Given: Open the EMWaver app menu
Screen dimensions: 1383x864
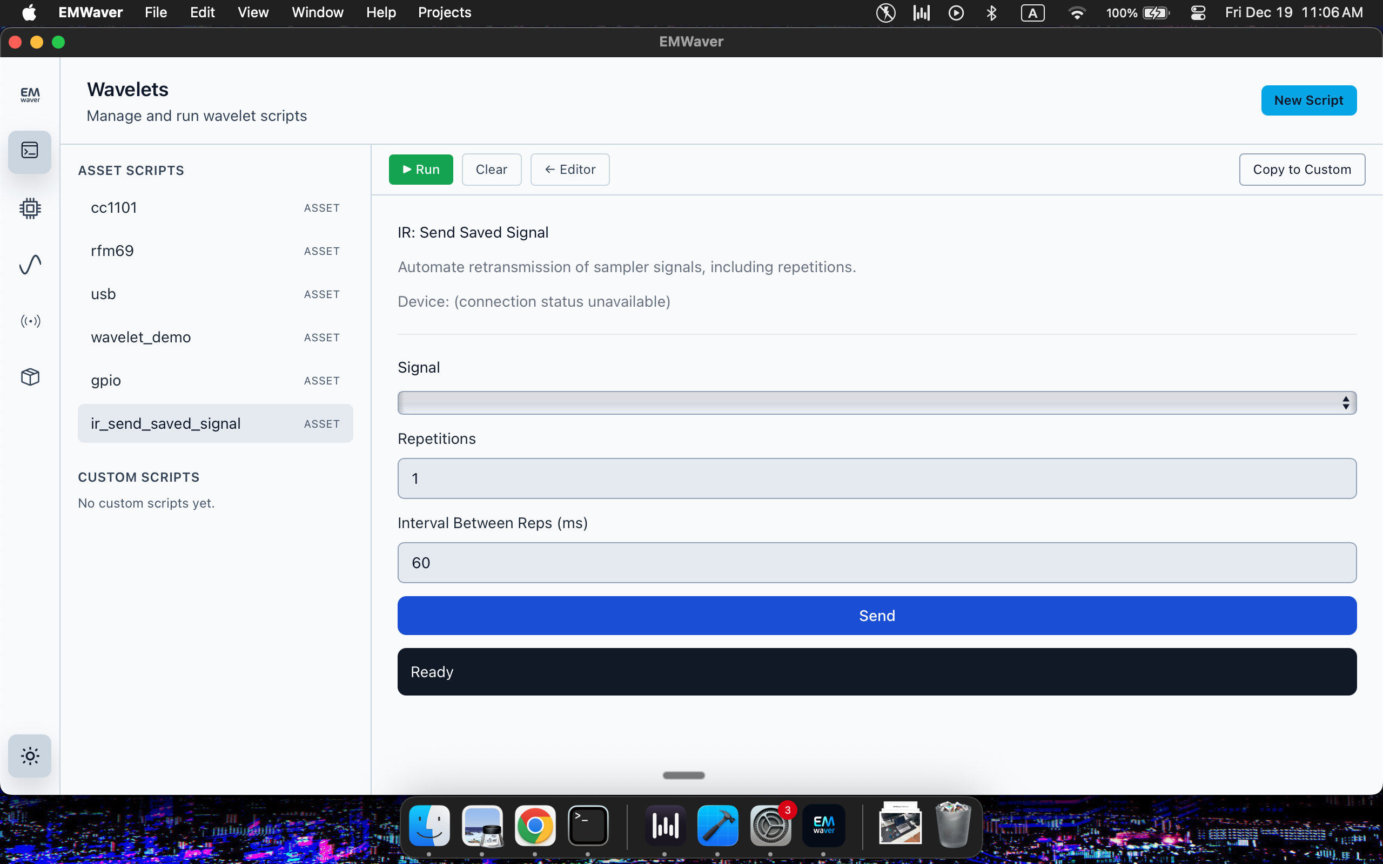Looking at the screenshot, I should click(x=91, y=12).
